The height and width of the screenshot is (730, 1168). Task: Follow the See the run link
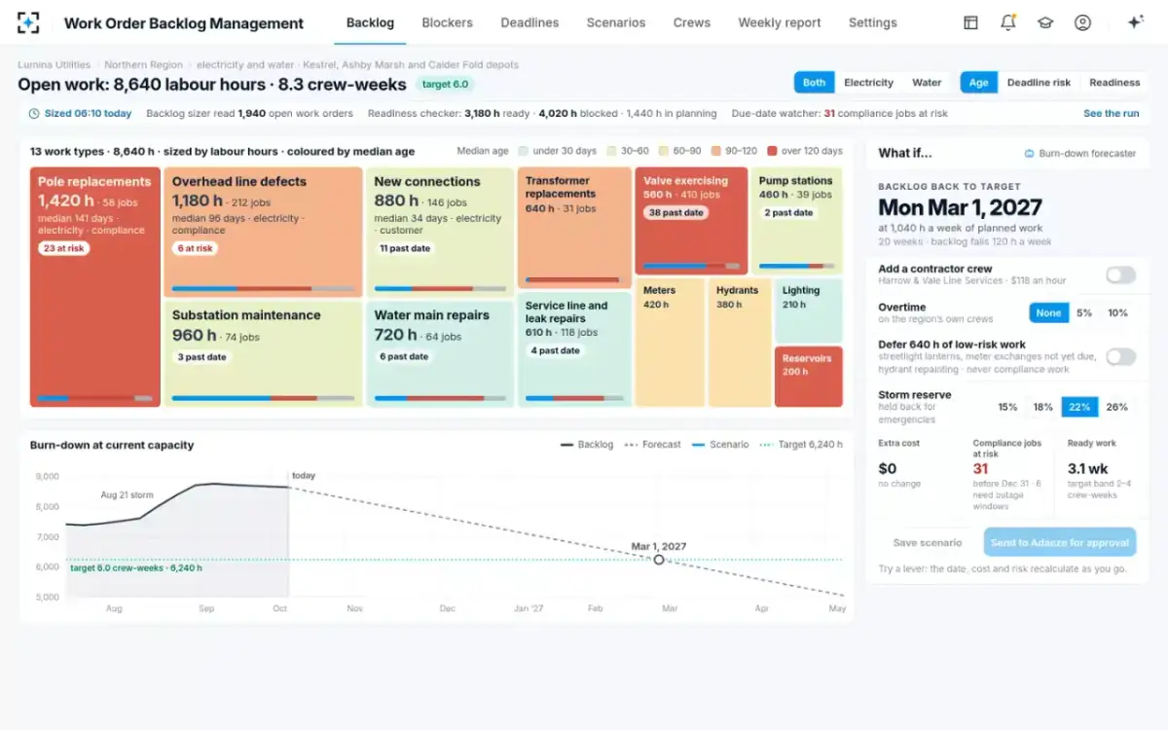point(1111,114)
